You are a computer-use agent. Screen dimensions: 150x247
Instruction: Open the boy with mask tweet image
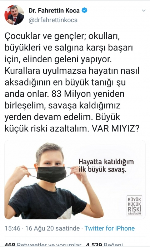pyautogui.click(x=75, y=180)
